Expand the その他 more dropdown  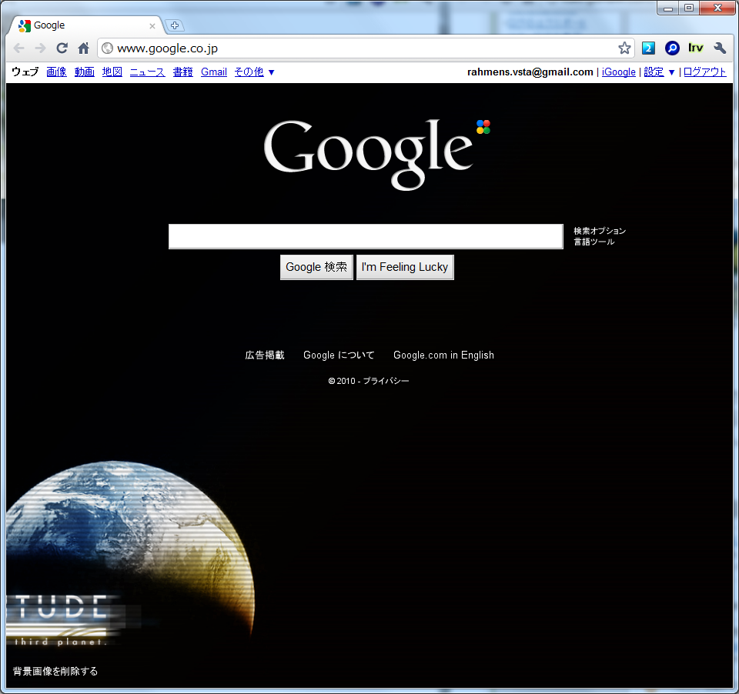point(255,72)
